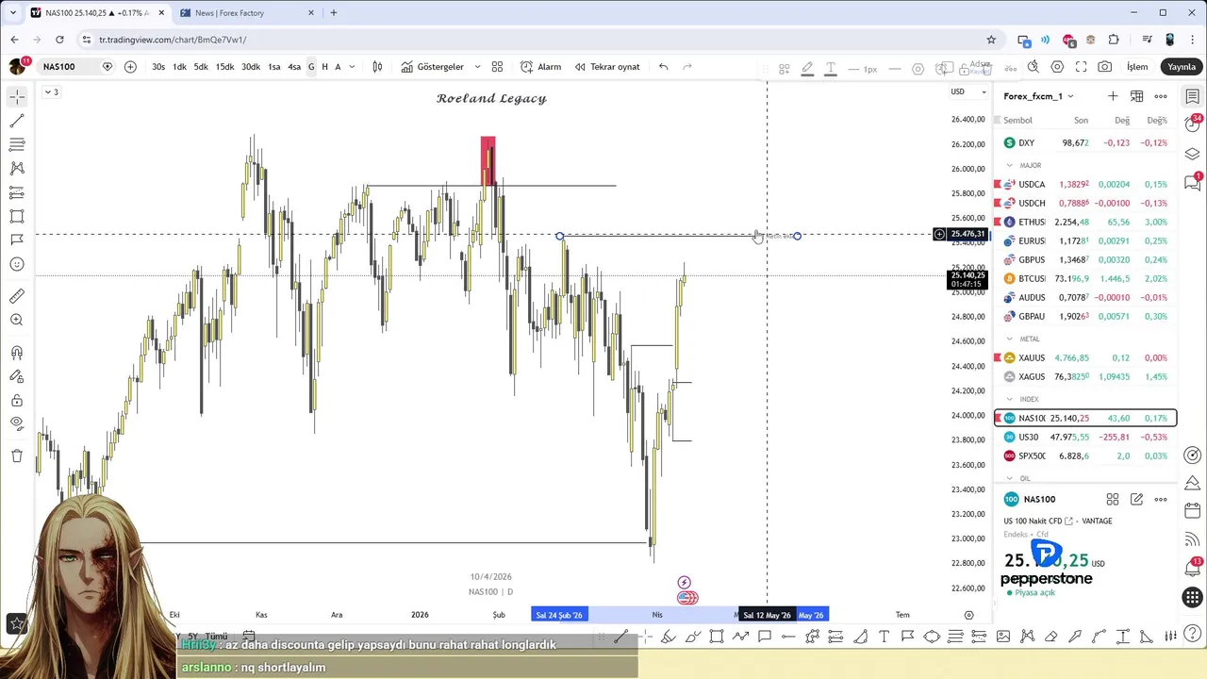The height and width of the screenshot is (679, 1207).
Task: Open object tree layers icon right sidebar
Action: click(x=1193, y=154)
